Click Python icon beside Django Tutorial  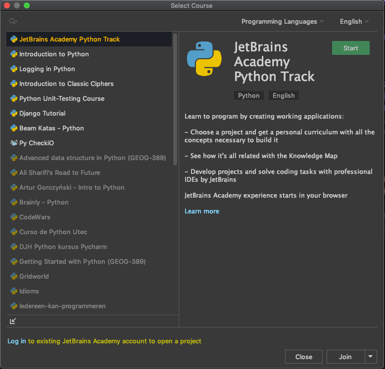pyautogui.click(x=14, y=113)
